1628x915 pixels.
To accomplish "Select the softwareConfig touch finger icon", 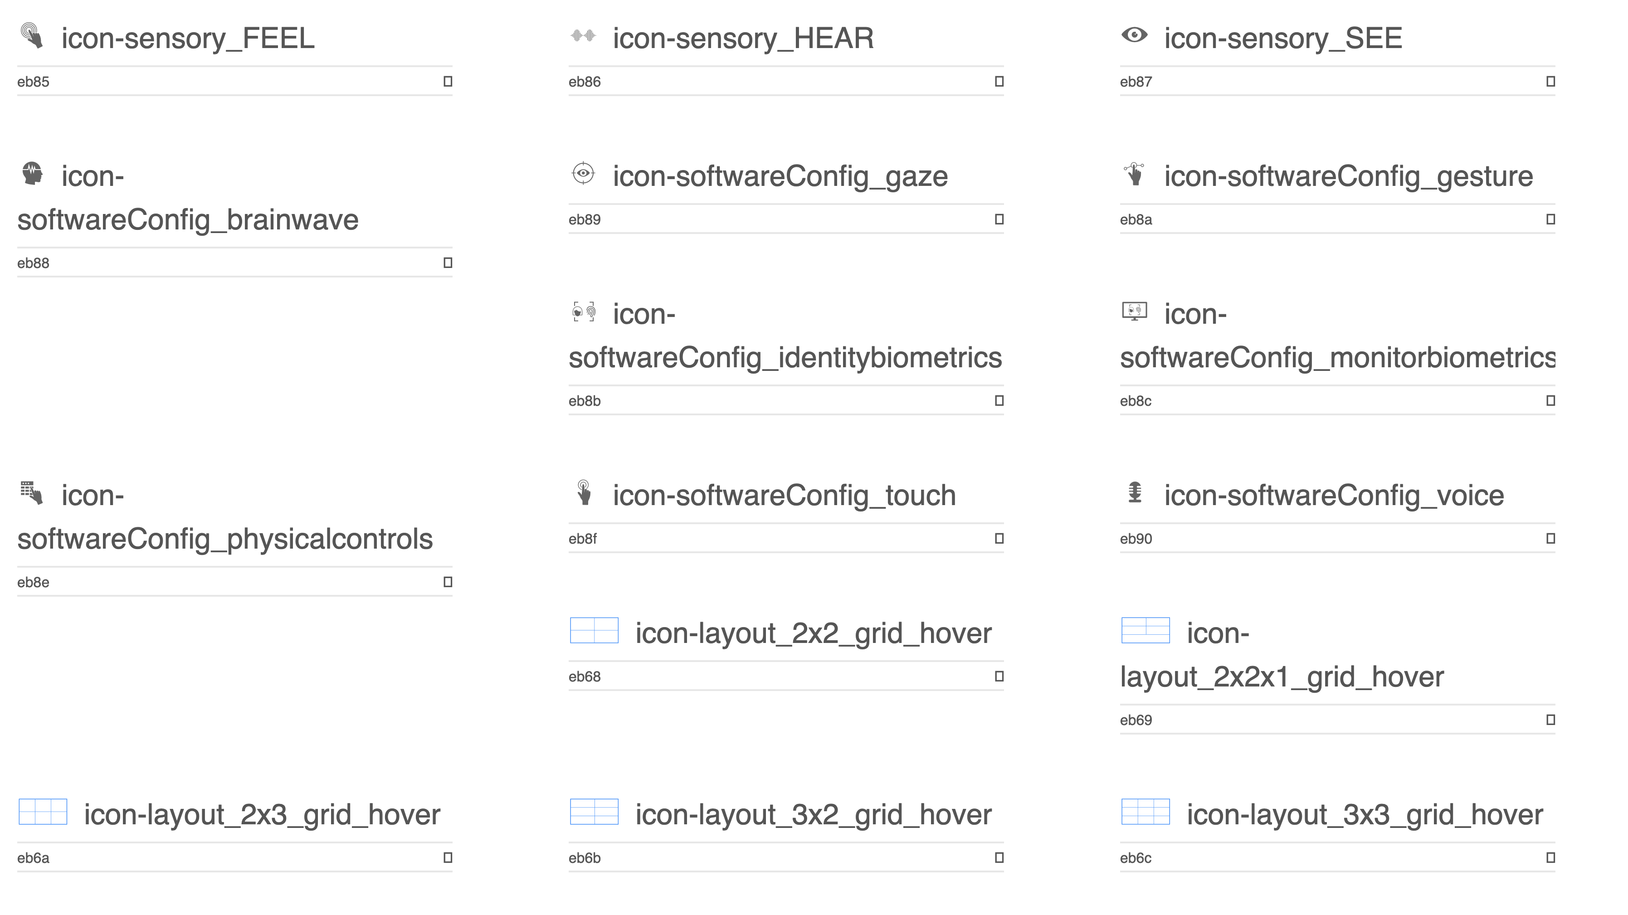I will (x=584, y=493).
